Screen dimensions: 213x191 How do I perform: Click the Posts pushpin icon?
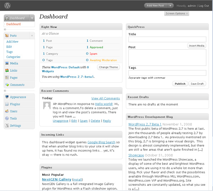(x=7, y=36)
